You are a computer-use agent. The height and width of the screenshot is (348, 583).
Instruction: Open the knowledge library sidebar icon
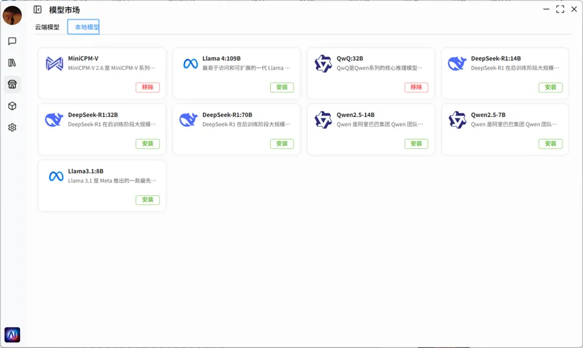pos(12,63)
